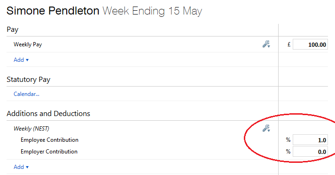Viewport: 335px width, 175px height.
Task: Click the Week Ending 15 May text
Action: (x=152, y=11)
